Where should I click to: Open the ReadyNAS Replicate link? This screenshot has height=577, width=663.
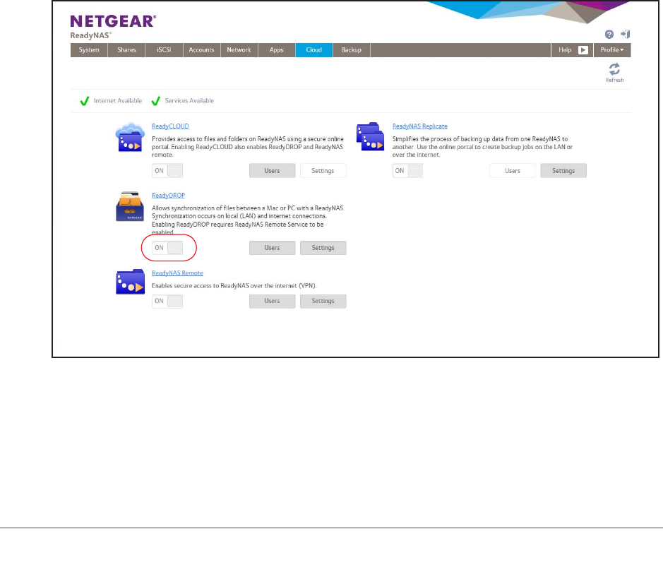click(x=420, y=126)
